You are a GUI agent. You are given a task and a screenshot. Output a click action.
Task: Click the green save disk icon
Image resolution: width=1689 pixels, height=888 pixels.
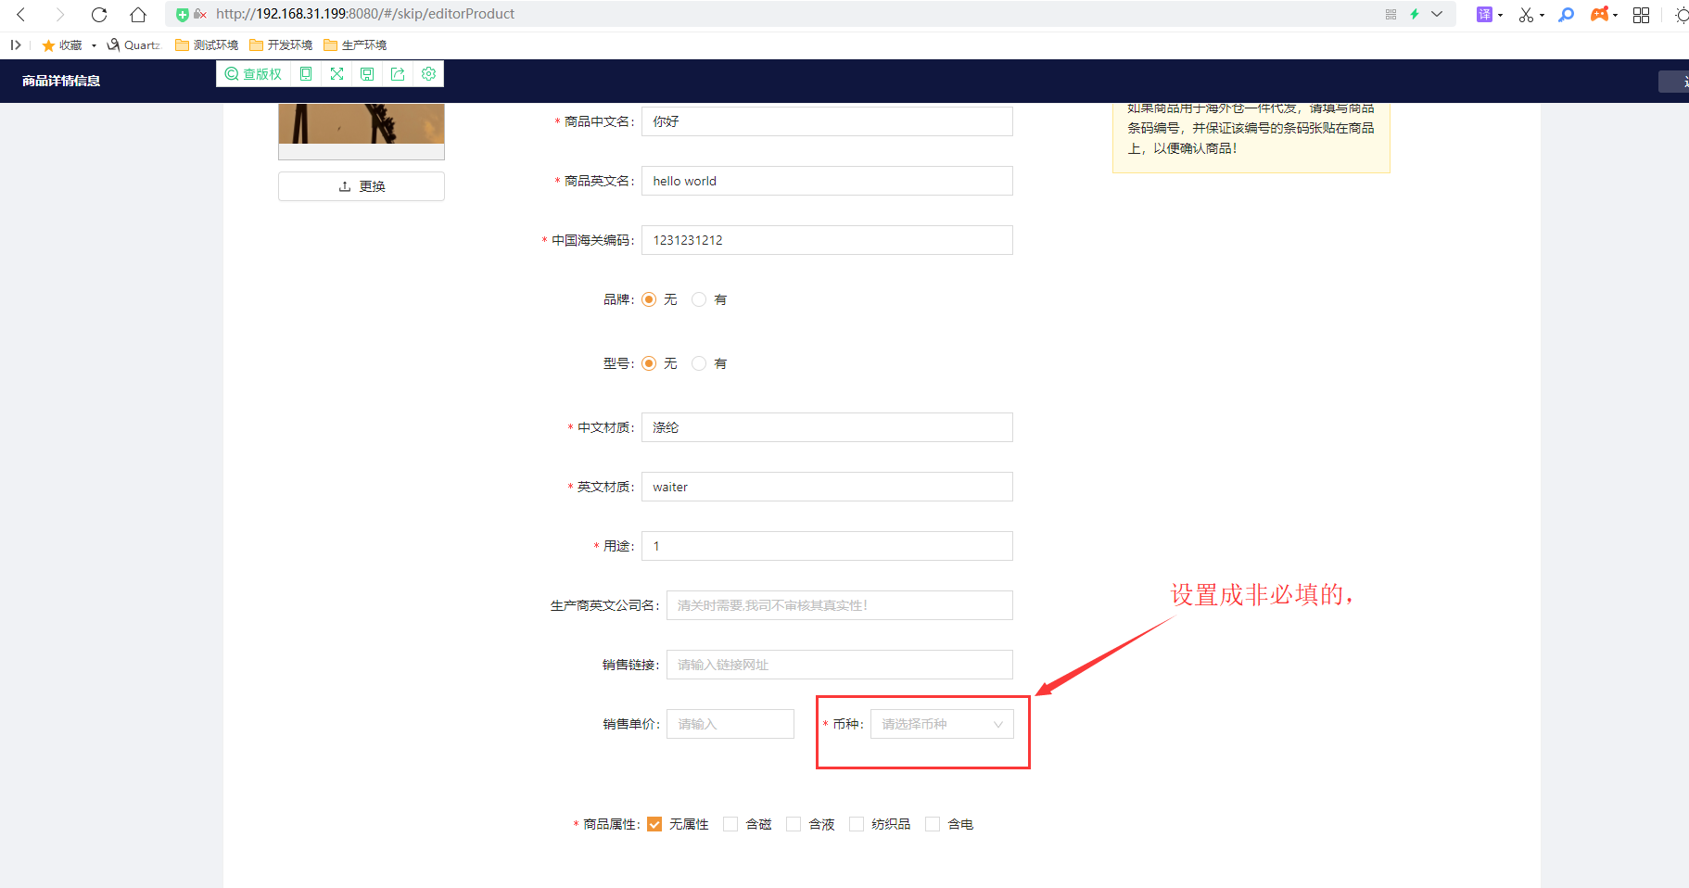point(367,74)
